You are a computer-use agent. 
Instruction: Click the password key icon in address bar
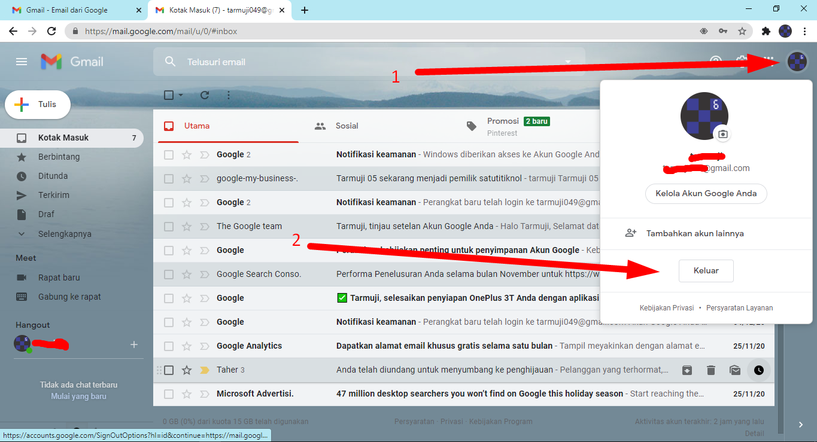tap(723, 31)
